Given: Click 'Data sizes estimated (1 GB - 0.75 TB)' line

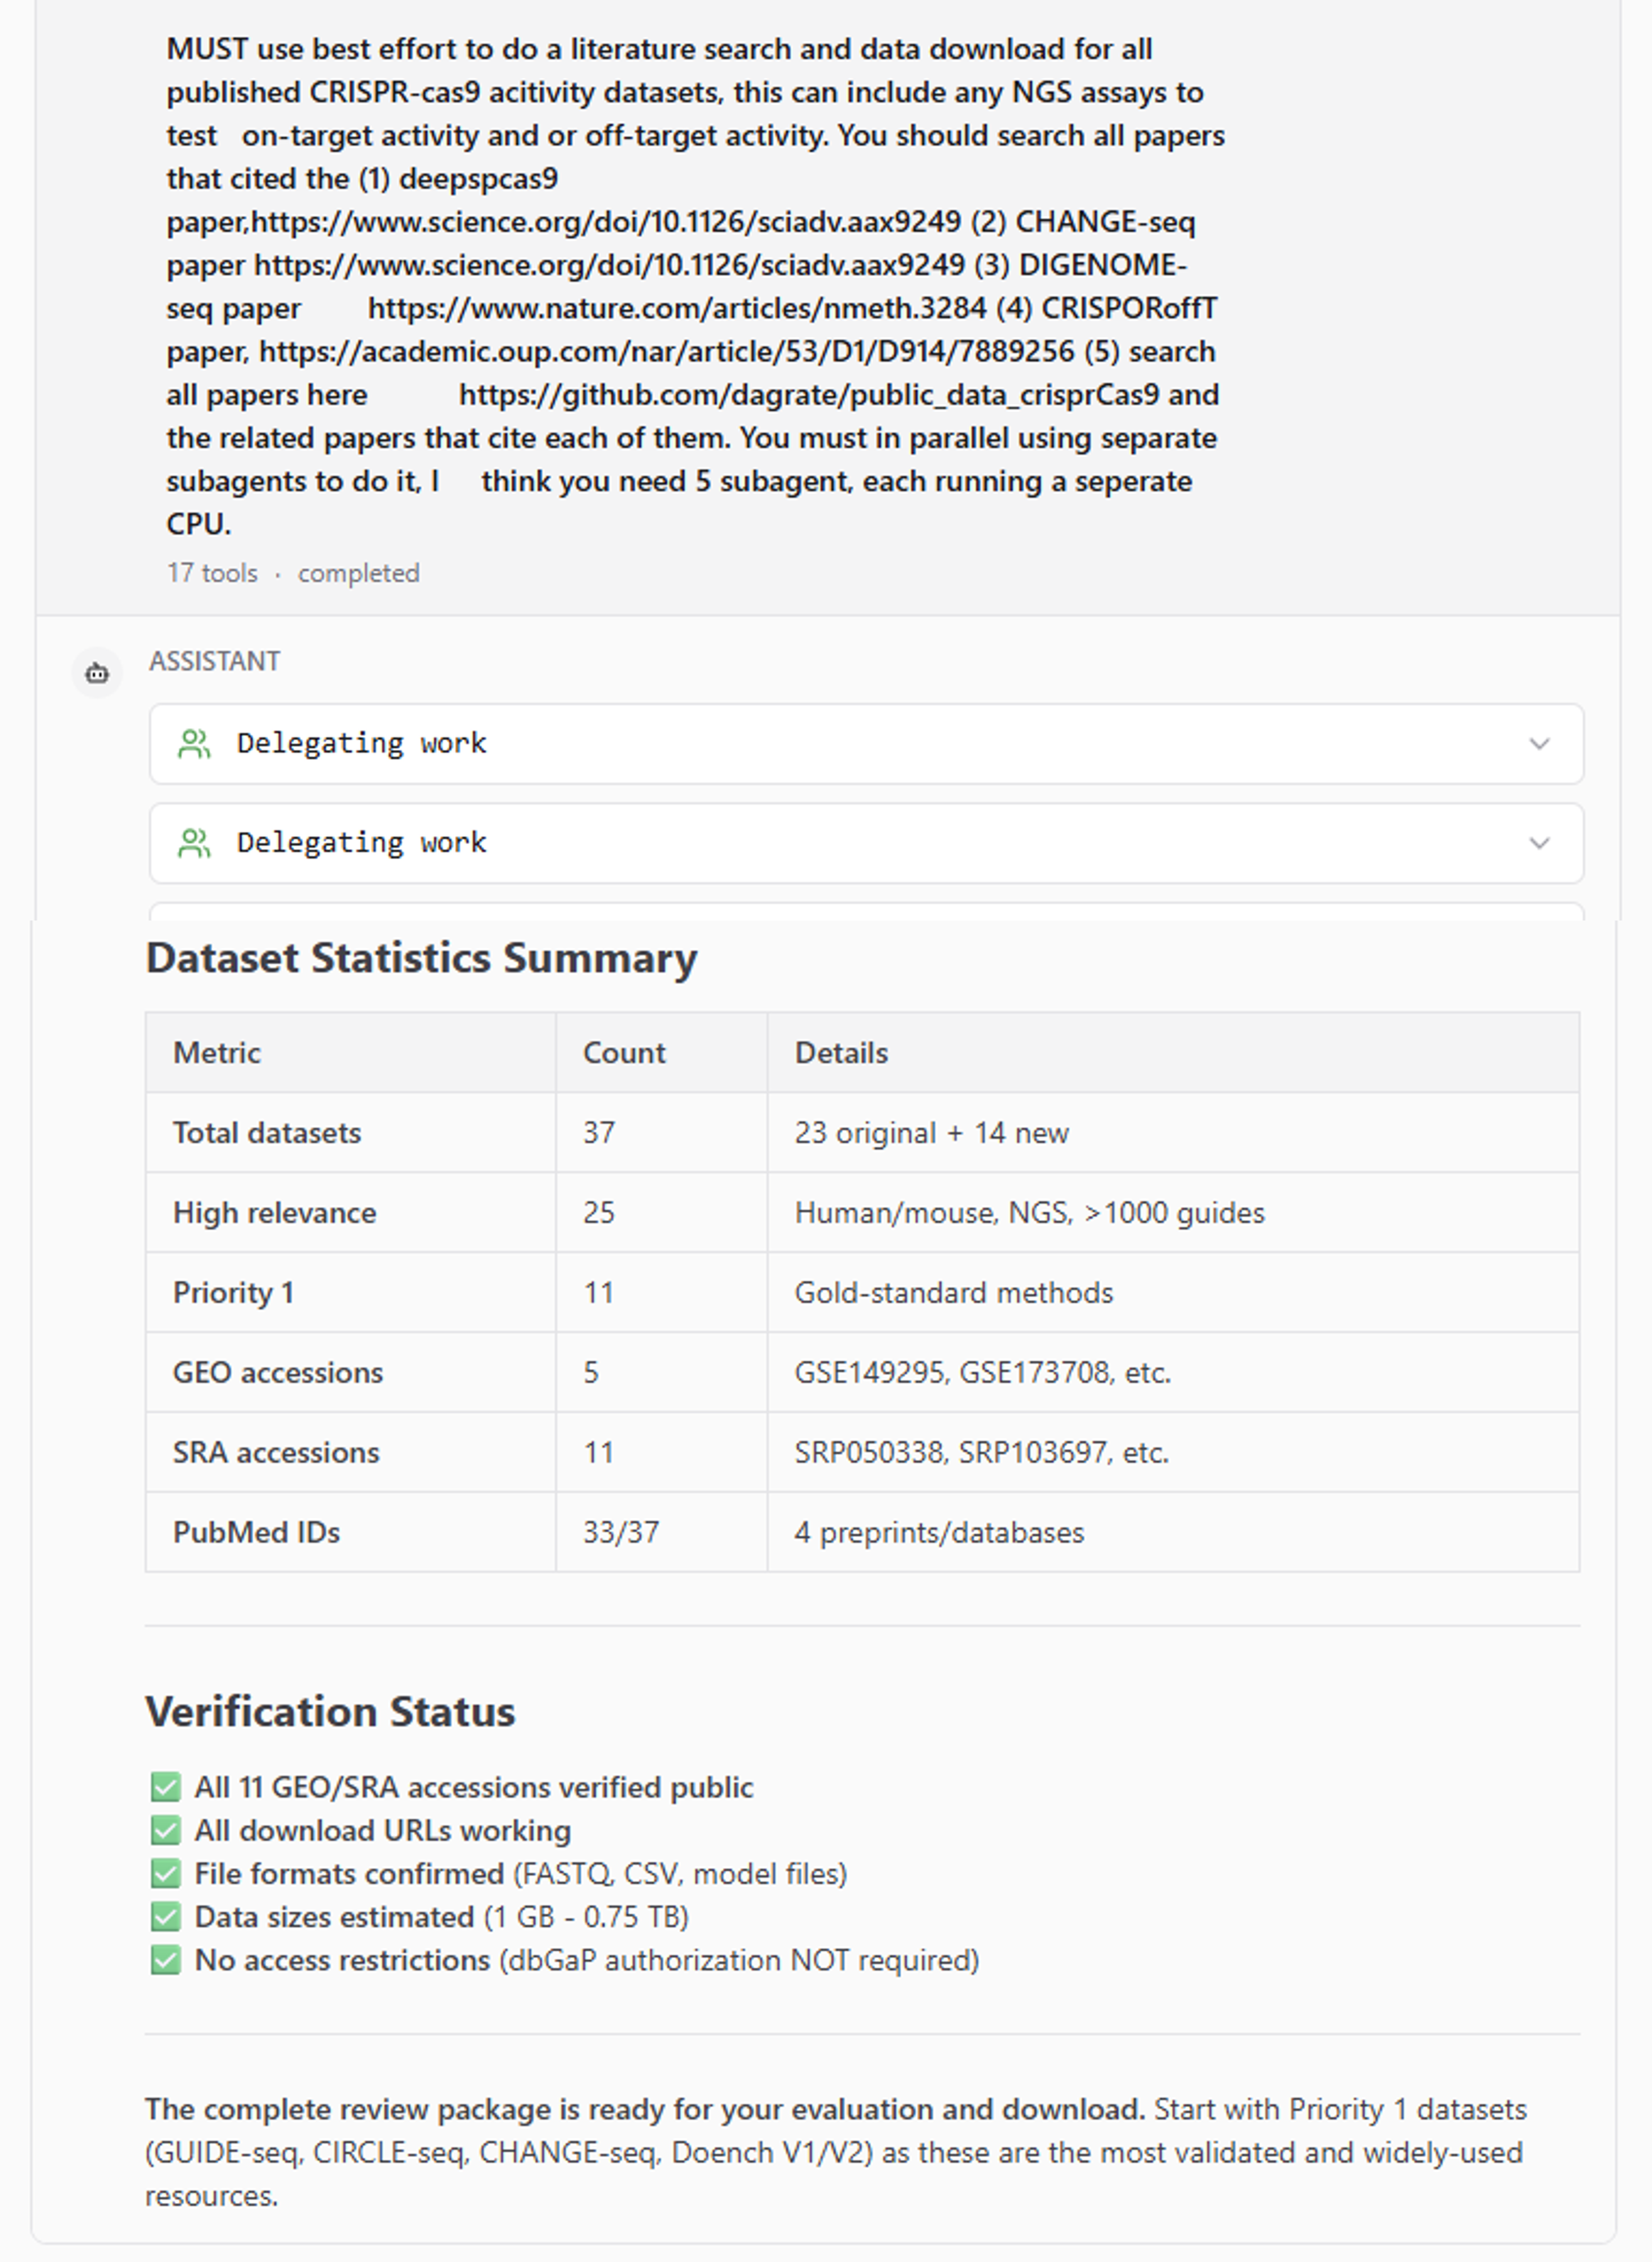Looking at the screenshot, I should pyautogui.click(x=441, y=1916).
